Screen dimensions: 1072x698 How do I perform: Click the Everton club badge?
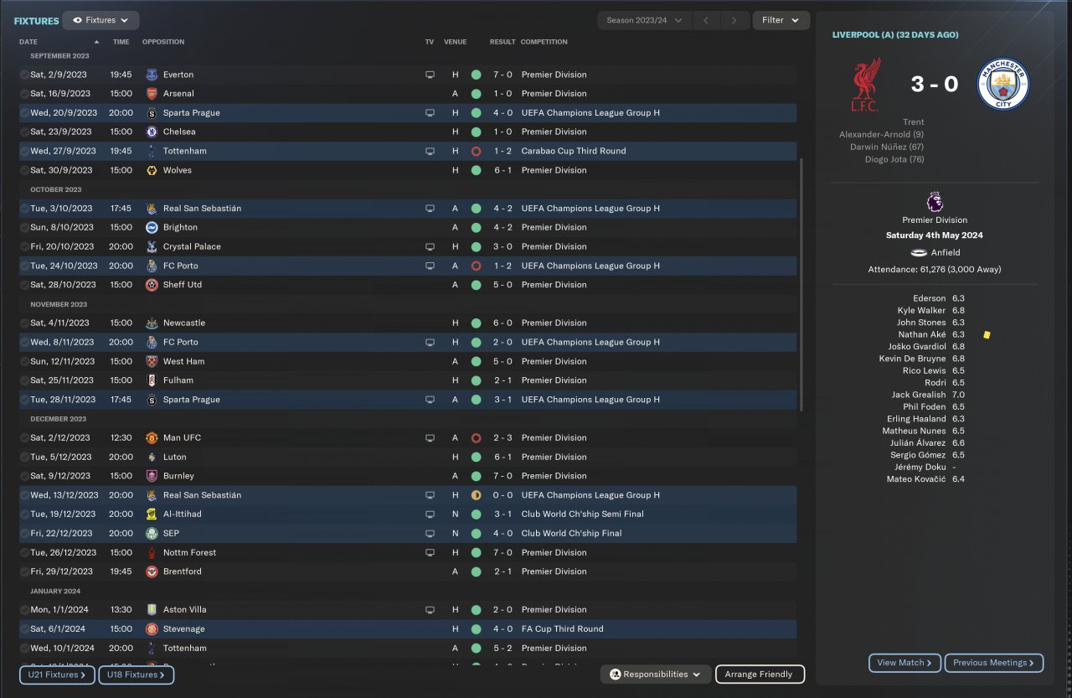[152, 75]
